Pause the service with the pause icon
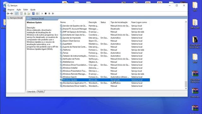Image resolution: width=202 pixels, height=114 pixels. tap(49, 13)
